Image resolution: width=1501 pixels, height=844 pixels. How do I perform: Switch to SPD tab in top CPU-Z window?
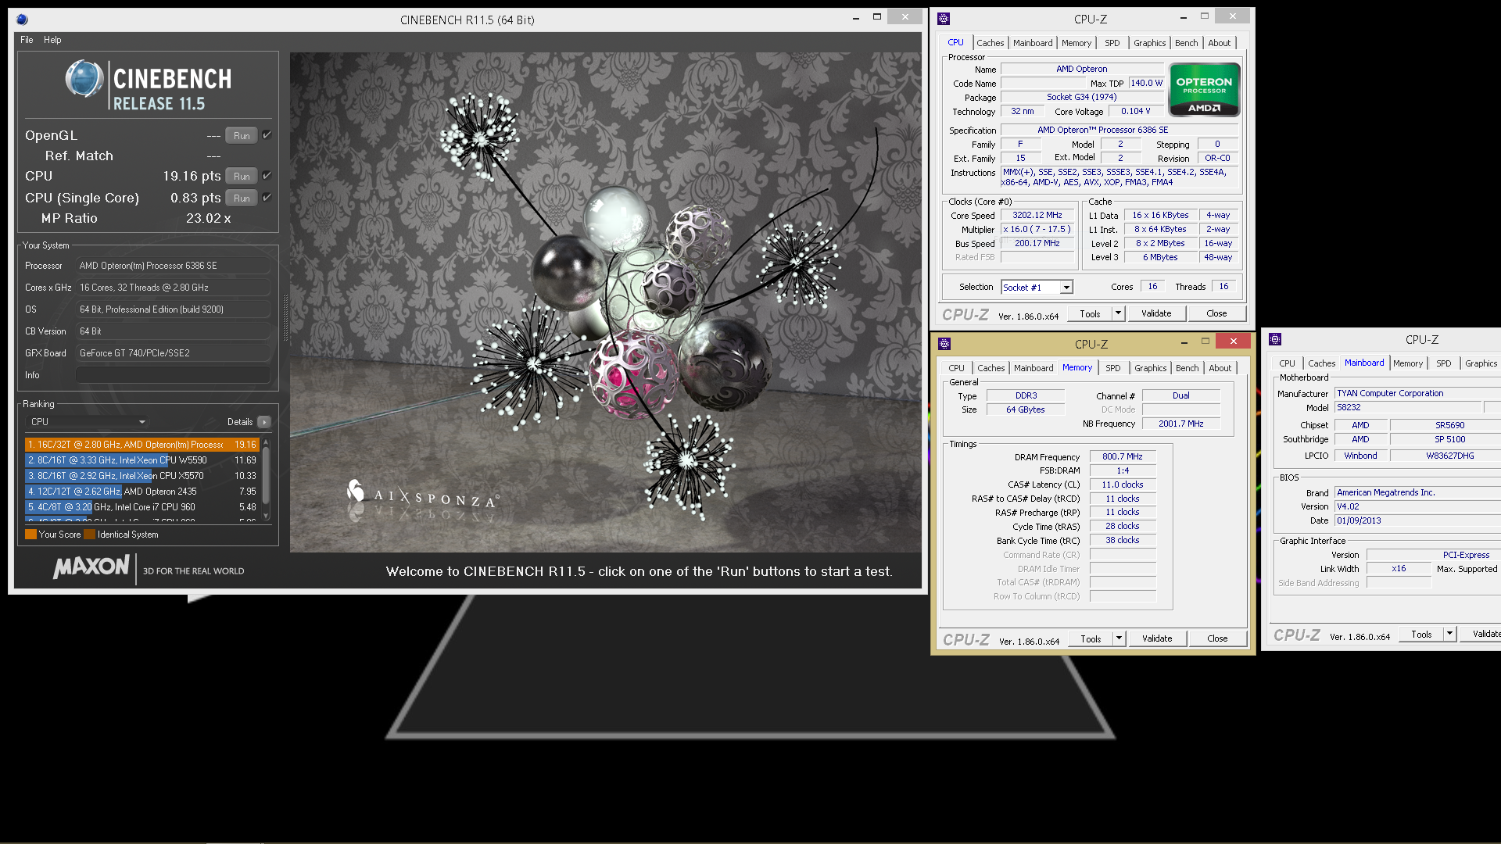point(1112,43)
